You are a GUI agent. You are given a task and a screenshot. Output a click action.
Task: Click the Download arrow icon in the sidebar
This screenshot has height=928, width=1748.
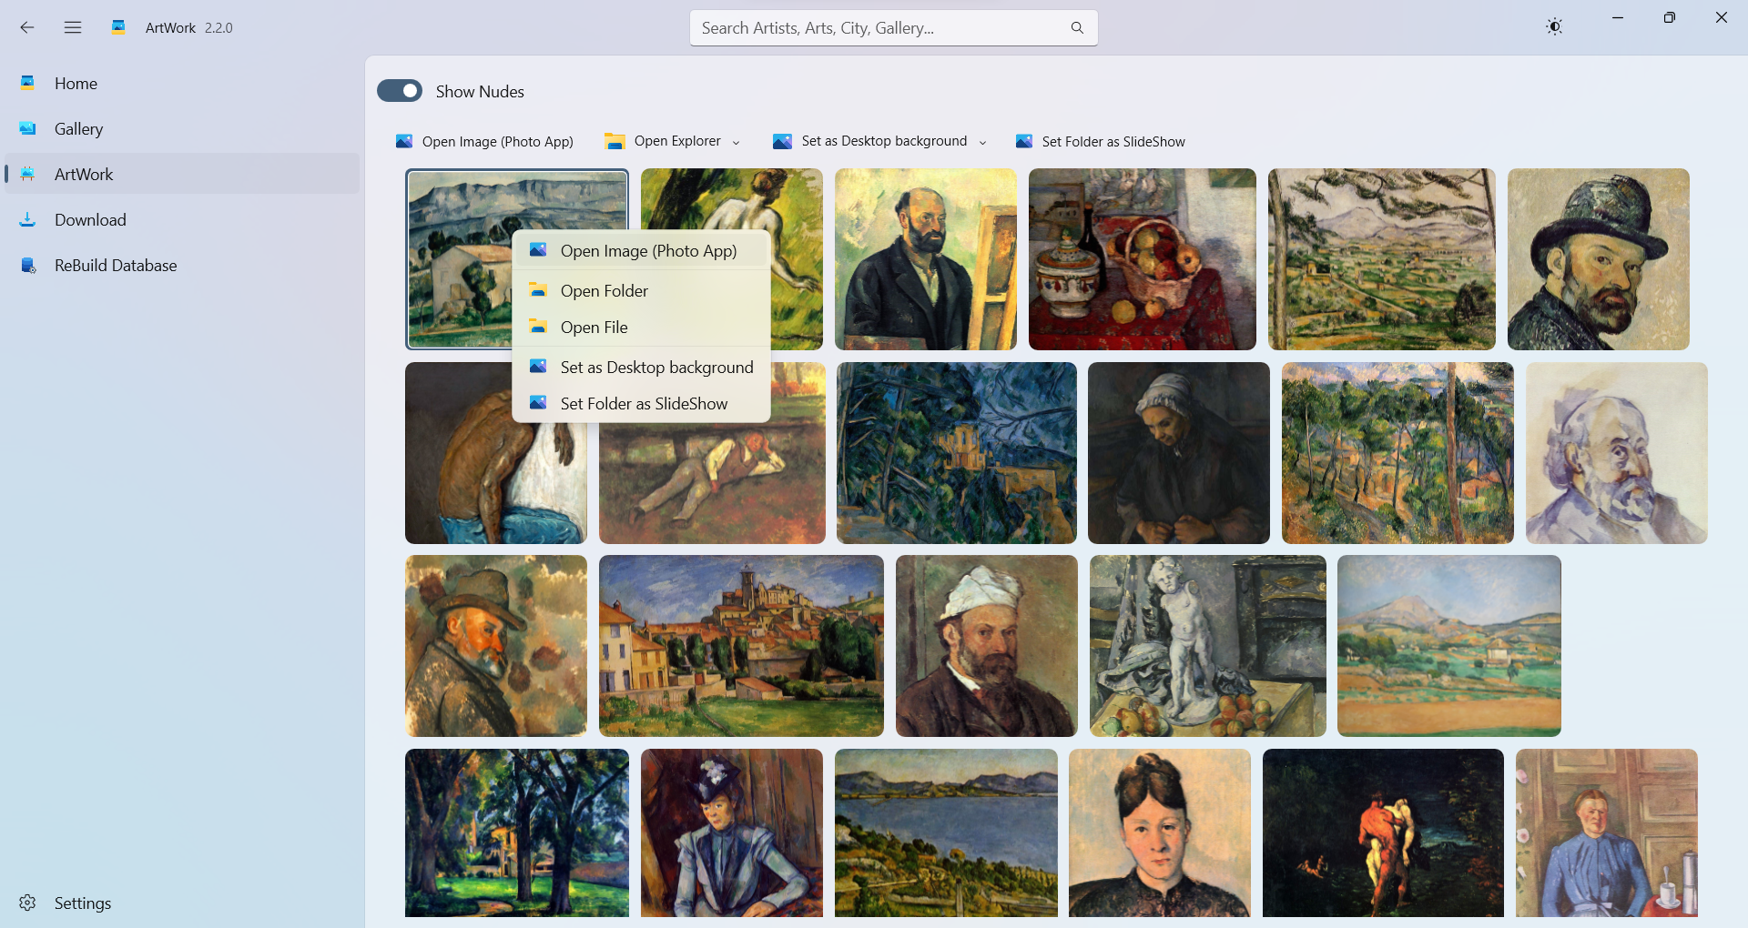(x=28, y=219)
